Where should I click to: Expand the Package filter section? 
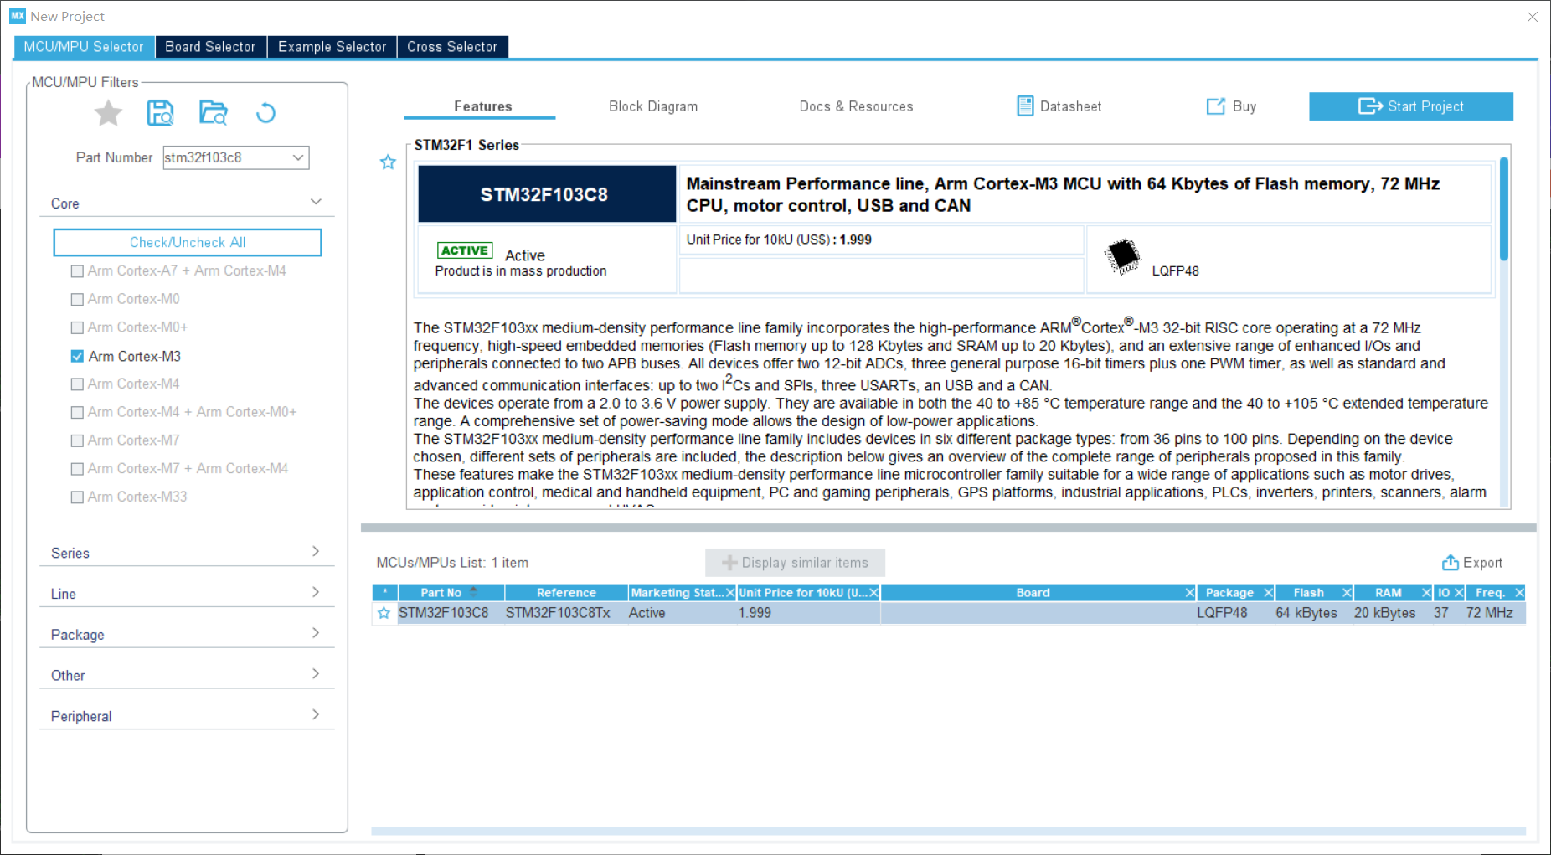point(316,634)
